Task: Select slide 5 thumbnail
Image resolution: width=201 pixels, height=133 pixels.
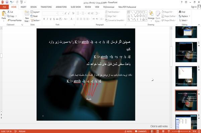Action: point(186,52)
